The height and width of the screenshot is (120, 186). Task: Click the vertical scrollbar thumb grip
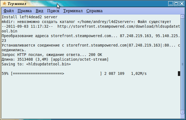click(182, 64)
